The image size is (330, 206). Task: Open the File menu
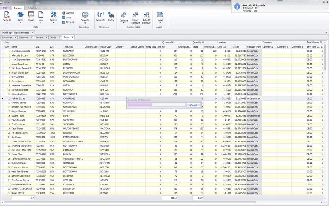click(x=5, y=8)
